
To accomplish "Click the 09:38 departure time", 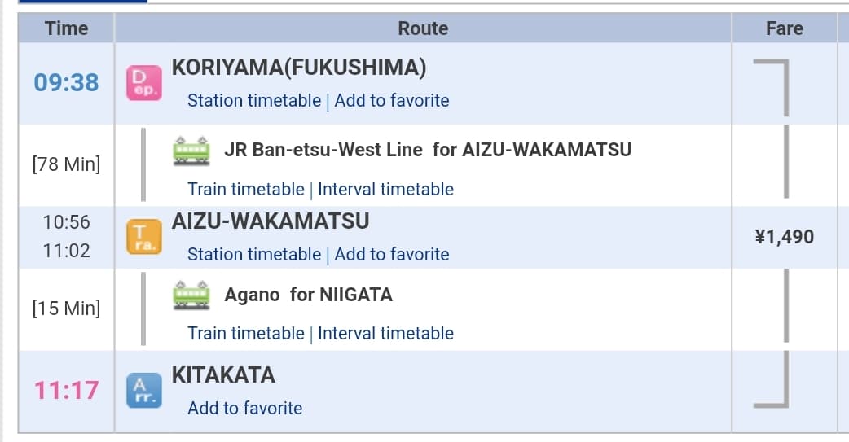I will pyautogui.click(x=66, y=83).
